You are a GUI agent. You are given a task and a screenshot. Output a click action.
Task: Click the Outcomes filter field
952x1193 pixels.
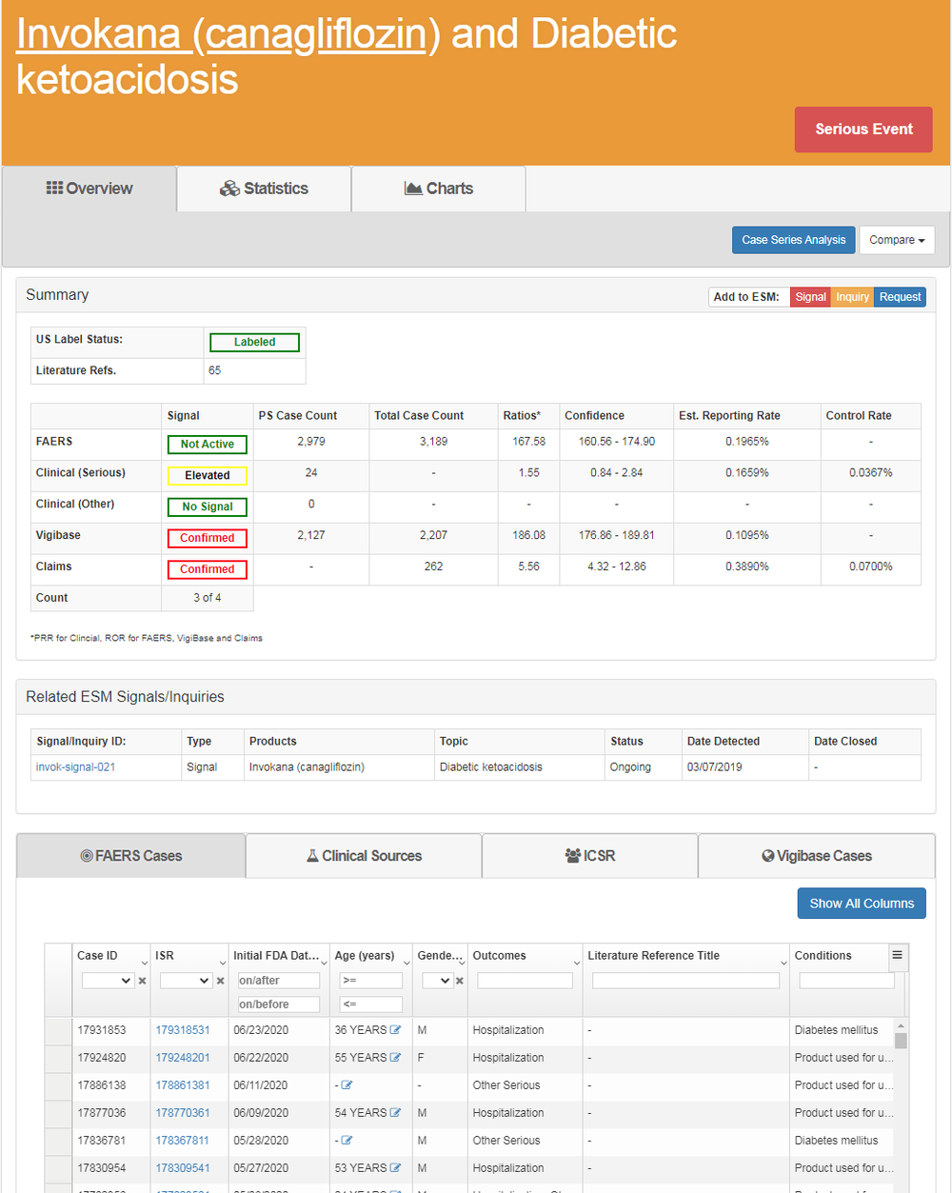(x=525, y=981)
